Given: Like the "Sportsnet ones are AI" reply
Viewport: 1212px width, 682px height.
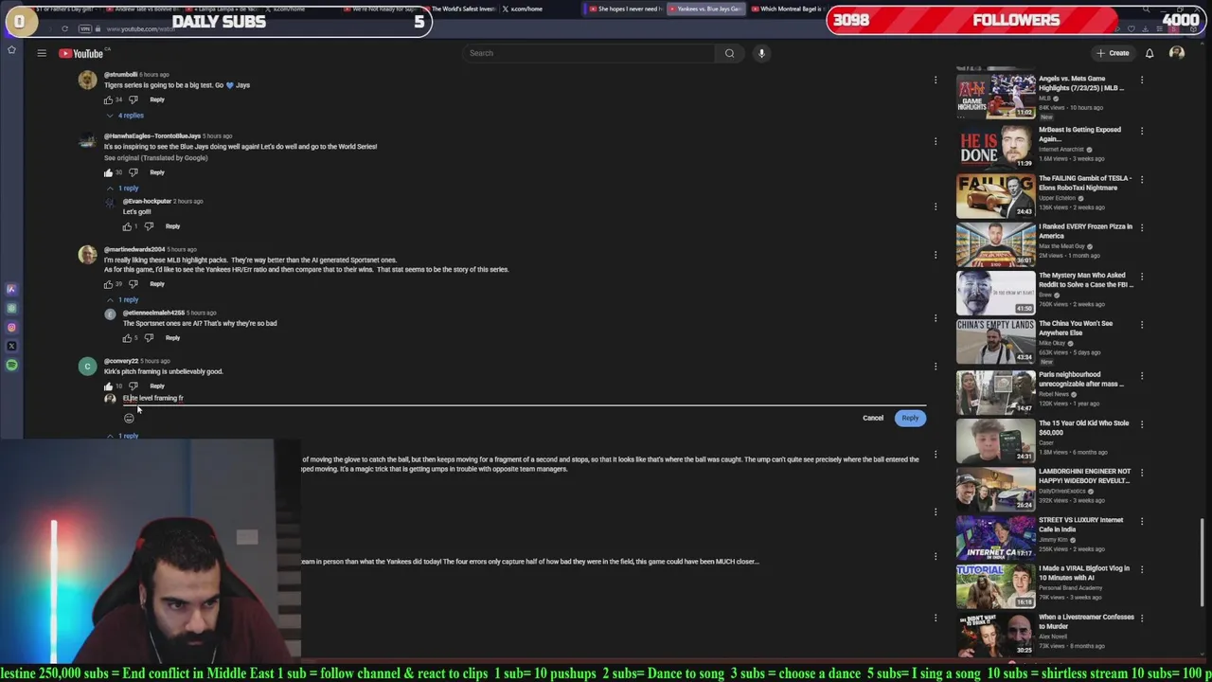Looking at the screenshot, I should click(127, 338).
